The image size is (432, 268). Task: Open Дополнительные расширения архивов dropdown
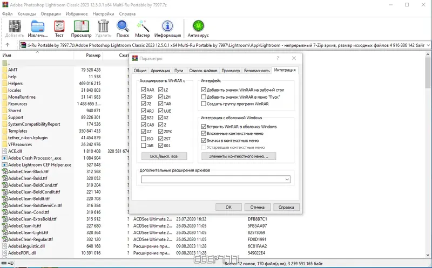(x=287, y=180)
